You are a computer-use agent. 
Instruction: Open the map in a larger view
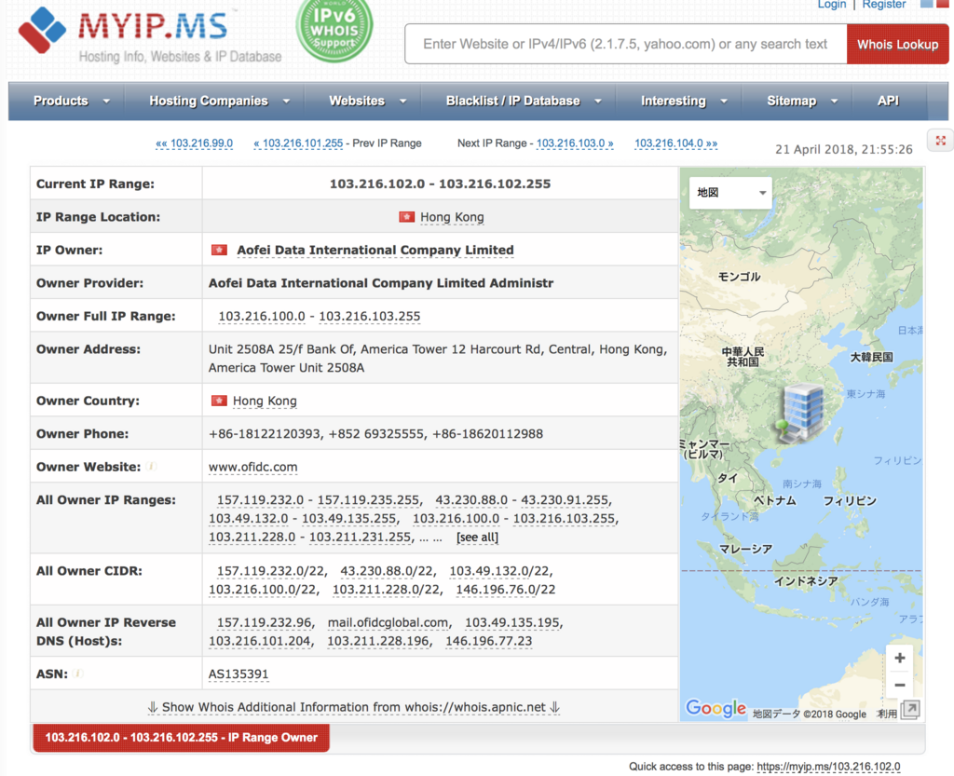(910, 709)
